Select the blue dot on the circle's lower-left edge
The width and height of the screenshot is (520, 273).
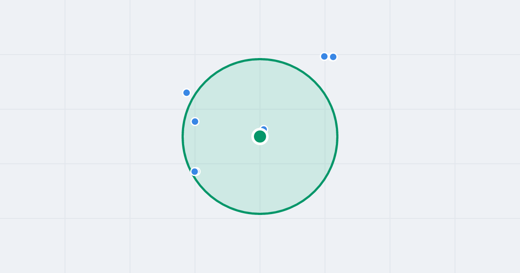coord(195,172)
